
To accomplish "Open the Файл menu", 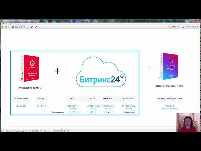I will 3,24.
